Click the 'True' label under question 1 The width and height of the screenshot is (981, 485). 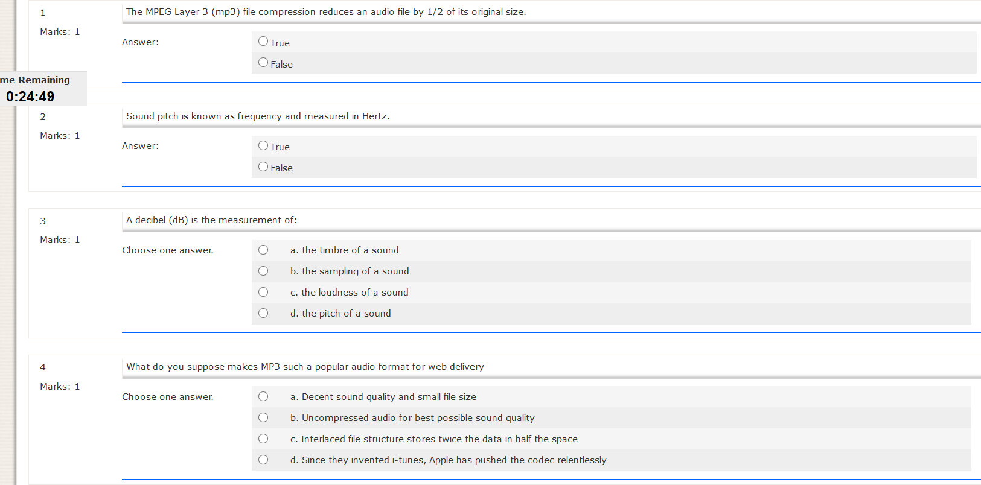(280, 43)
